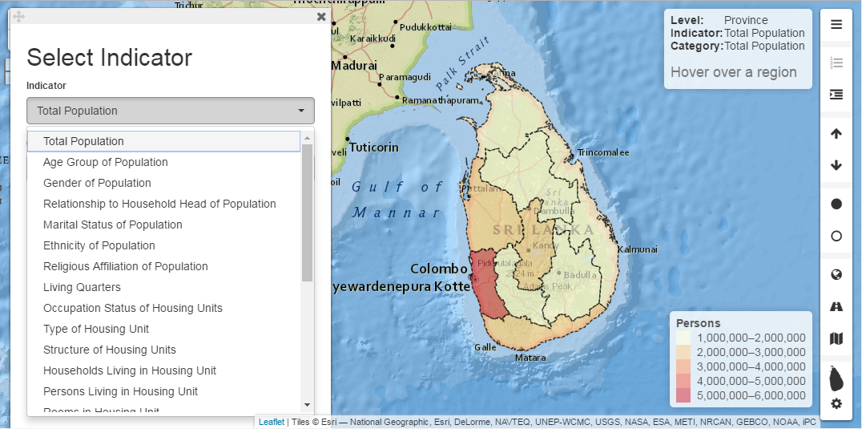Screen dimensions: 862x429
Task: Click the globe basemap icon
Action: click(836, 274)
